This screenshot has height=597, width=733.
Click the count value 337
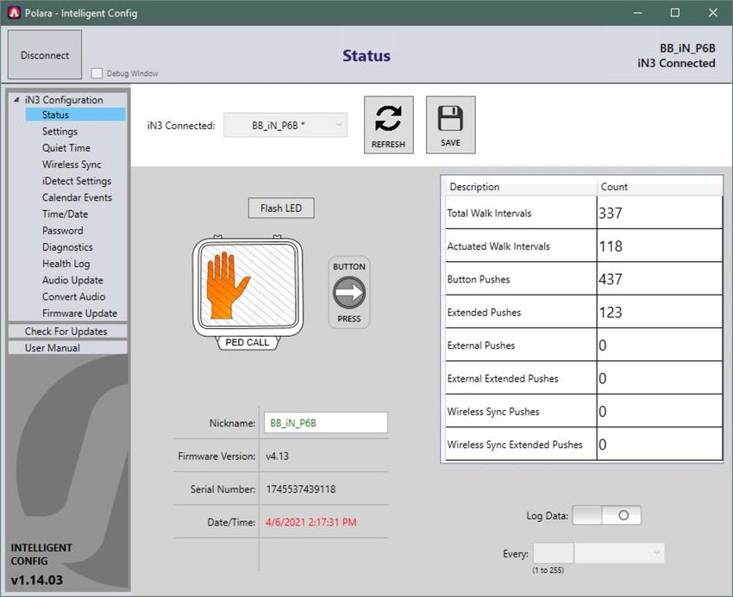click(611, 213)
